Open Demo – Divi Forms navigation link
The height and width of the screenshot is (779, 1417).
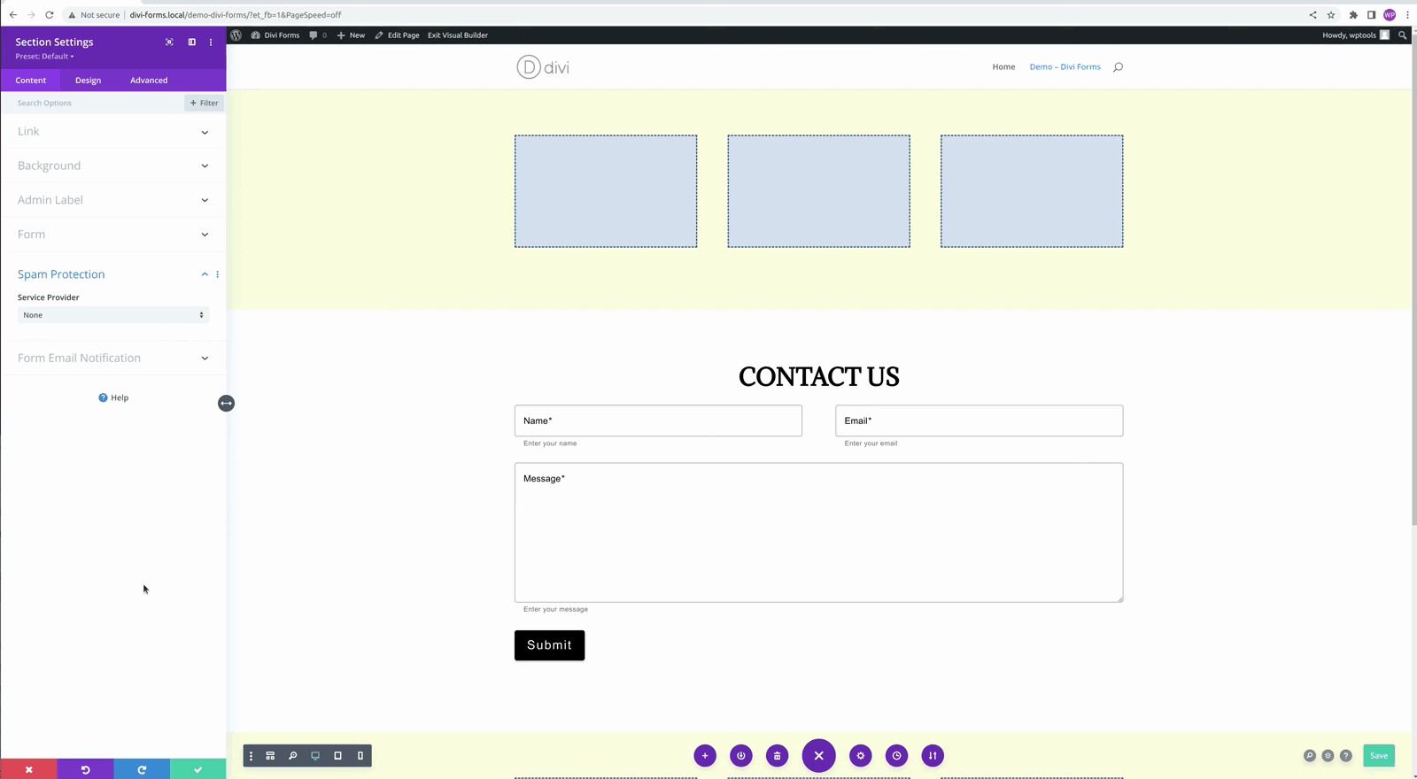(x=1065, y=67)
